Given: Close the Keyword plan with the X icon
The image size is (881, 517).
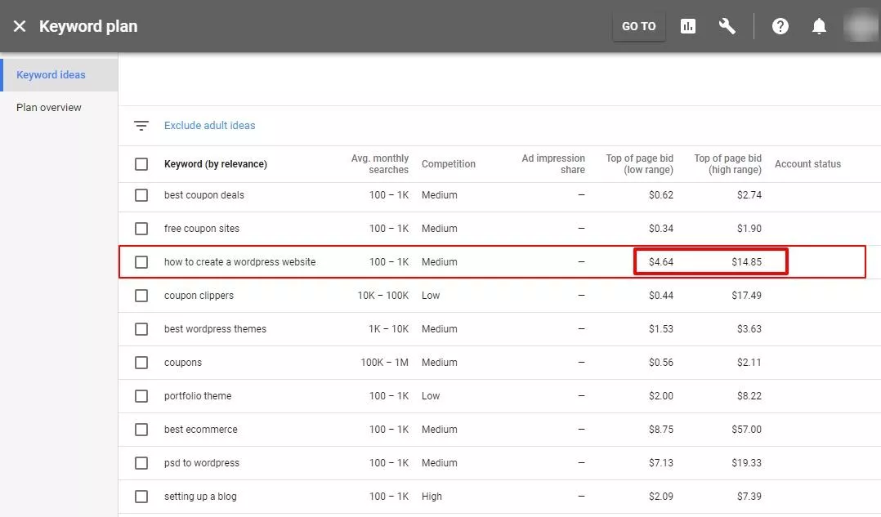Looking at the screenshot, I should point(20,26).
